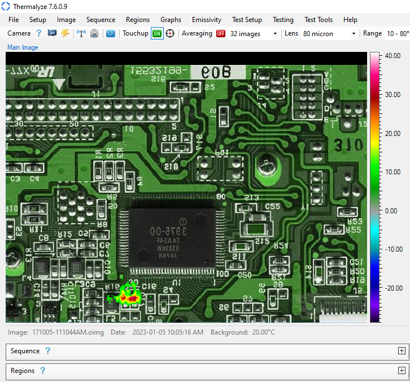Click the blue panel icon before Touchup
This screenshot has height=382, width=410.
pyautogui.click(x=111, y=33)
